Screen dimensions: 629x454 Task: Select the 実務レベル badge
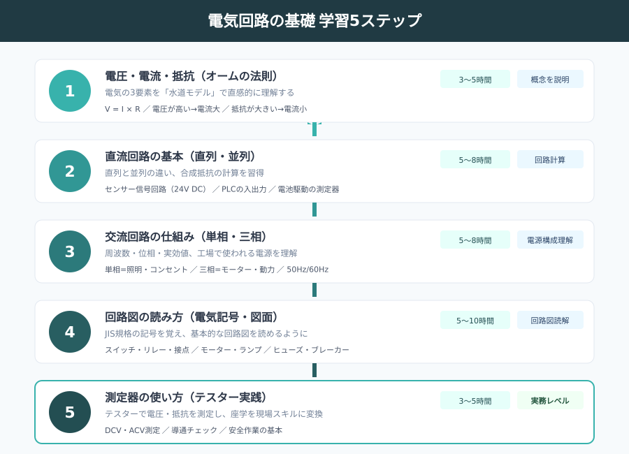550,401
